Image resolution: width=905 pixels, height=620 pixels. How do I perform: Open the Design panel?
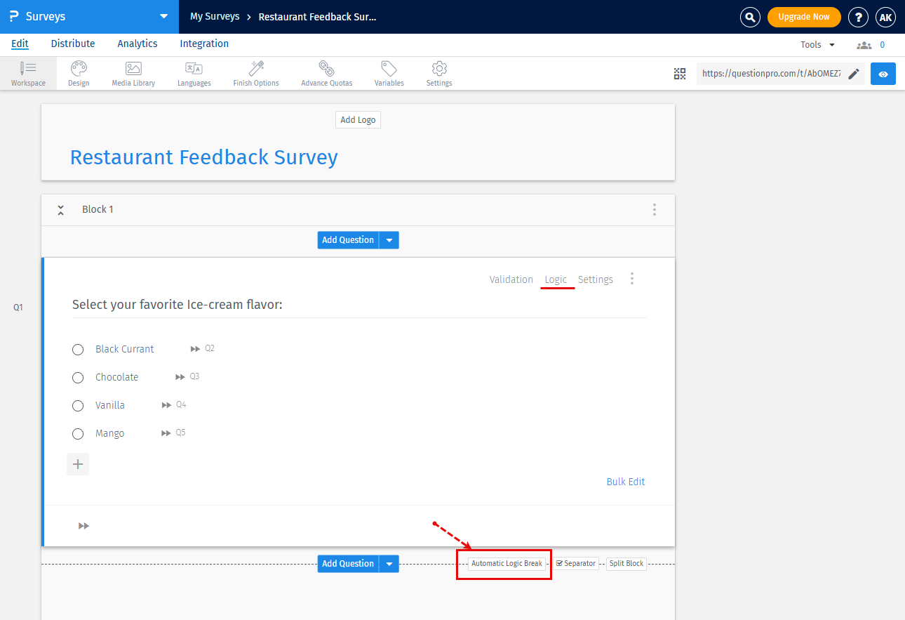click(x=78, y=73)
